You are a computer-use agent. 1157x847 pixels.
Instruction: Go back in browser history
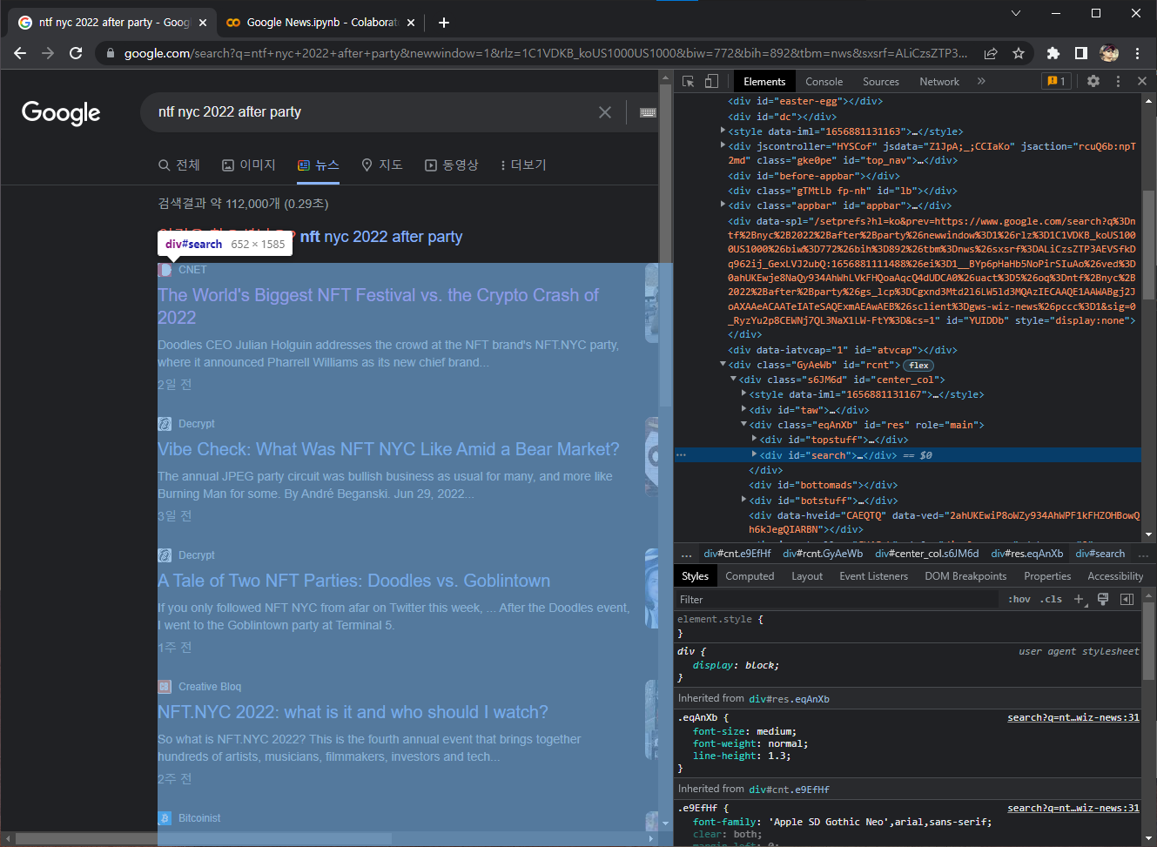(20, 53)
